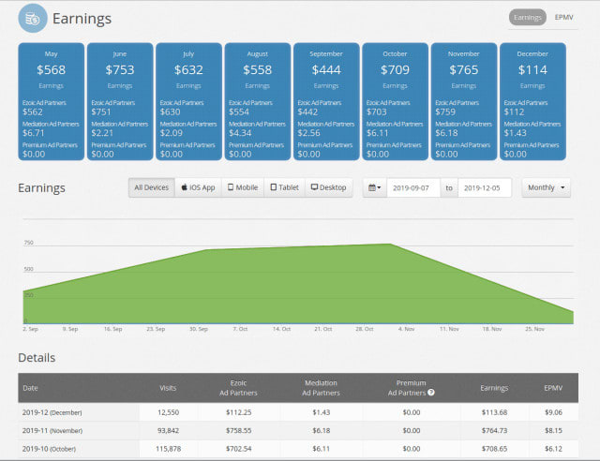Open the November earnings card

(x=463, y=103)
